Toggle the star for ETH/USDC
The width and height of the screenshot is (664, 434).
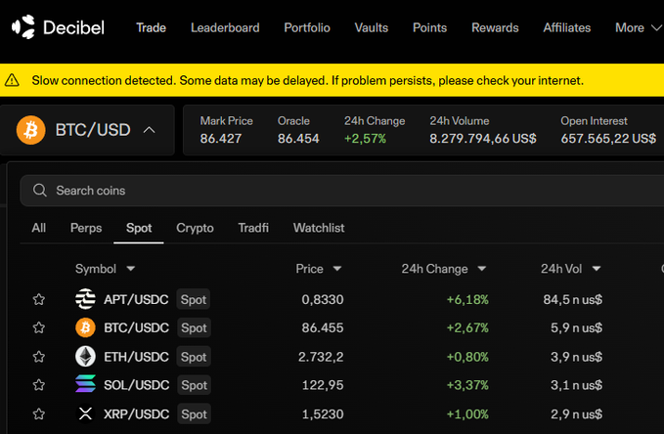point(39,357)
